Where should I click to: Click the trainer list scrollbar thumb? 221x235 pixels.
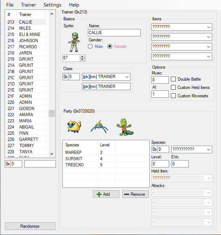pos(52,113)
